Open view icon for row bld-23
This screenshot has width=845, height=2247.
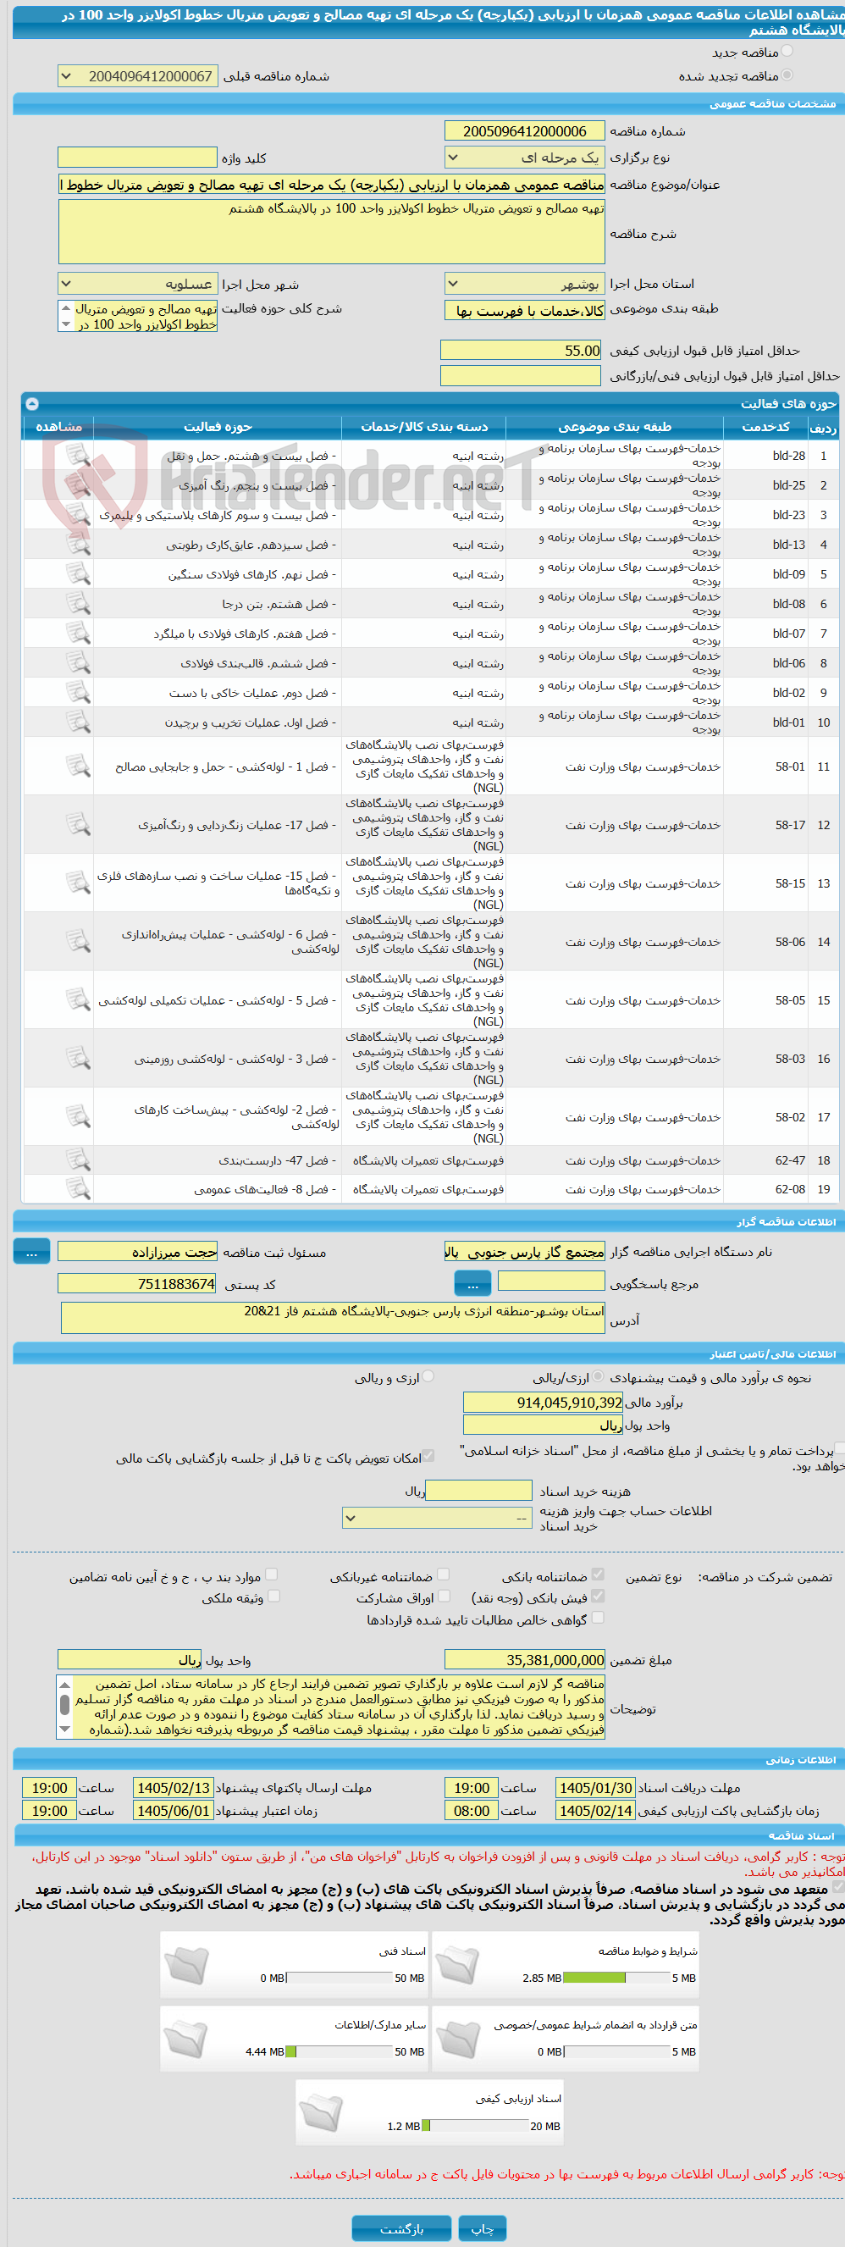[x=79, y=515]
